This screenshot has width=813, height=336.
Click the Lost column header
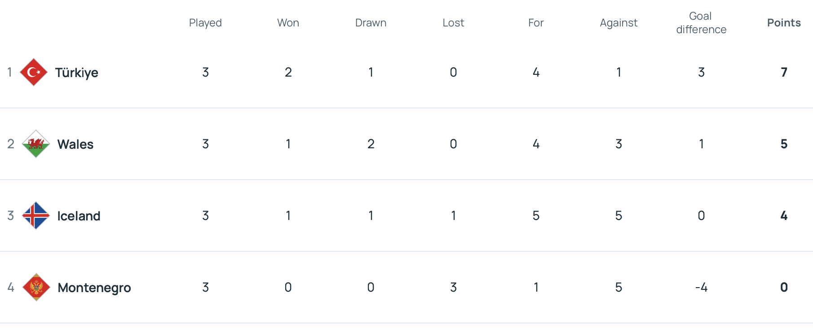tap(453, 23)
